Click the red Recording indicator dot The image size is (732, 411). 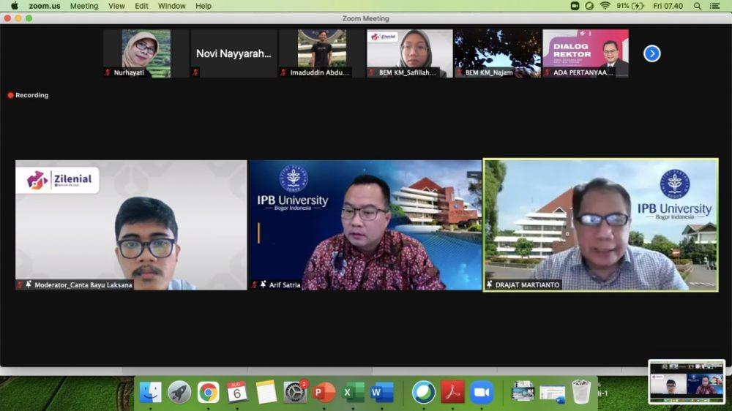(10, 95)
